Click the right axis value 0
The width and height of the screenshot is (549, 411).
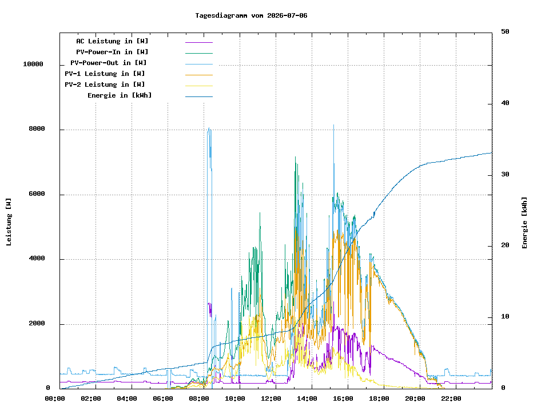coord(503,388)
